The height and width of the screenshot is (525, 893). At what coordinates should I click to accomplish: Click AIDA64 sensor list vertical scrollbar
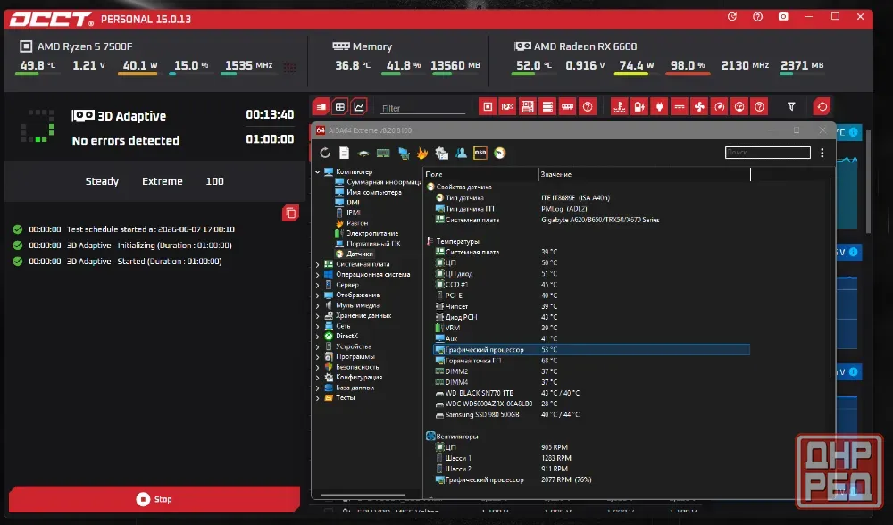coord(830,278)
